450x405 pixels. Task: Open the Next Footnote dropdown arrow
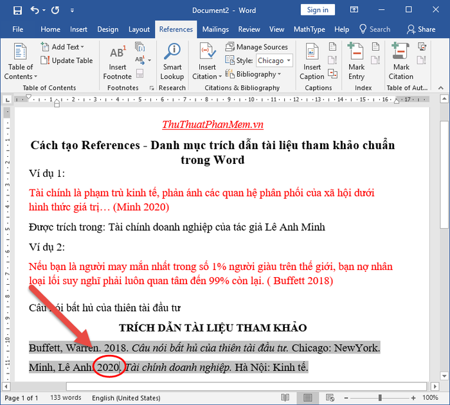pos(150,60)
